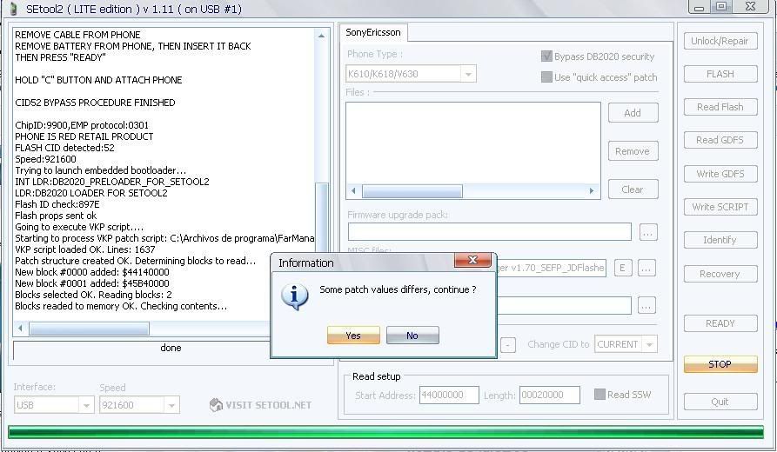Click the FLASH button

720,74
